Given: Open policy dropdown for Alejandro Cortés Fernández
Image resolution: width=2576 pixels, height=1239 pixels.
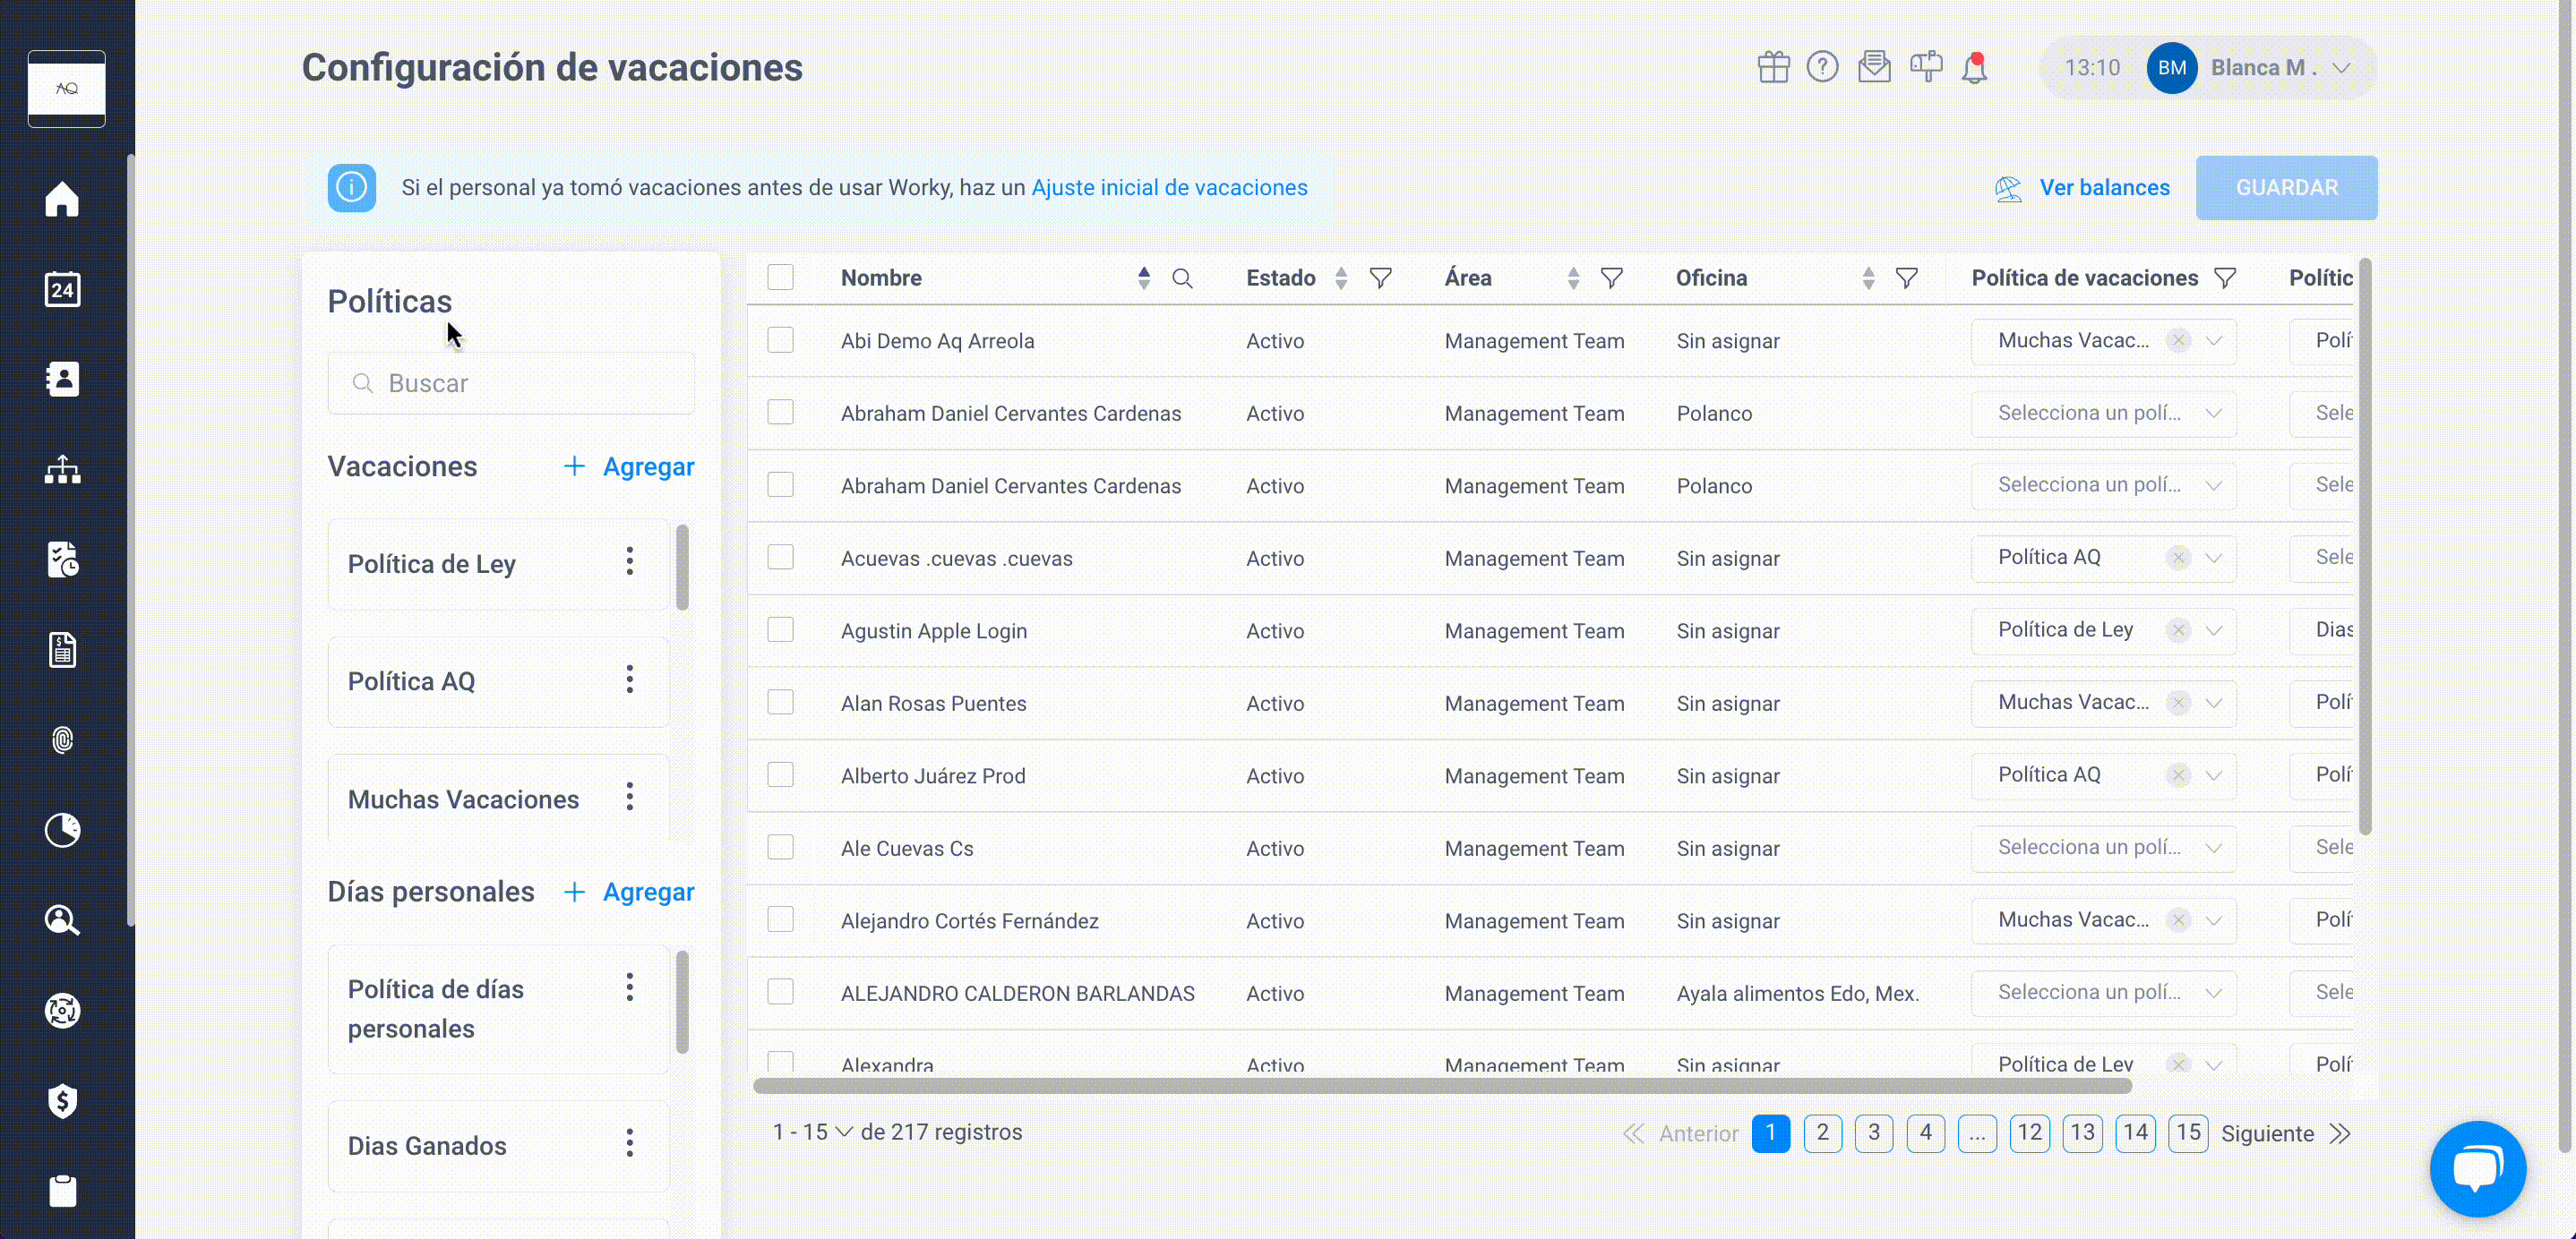Looking at the screenshot, I should click(2214, 920).
